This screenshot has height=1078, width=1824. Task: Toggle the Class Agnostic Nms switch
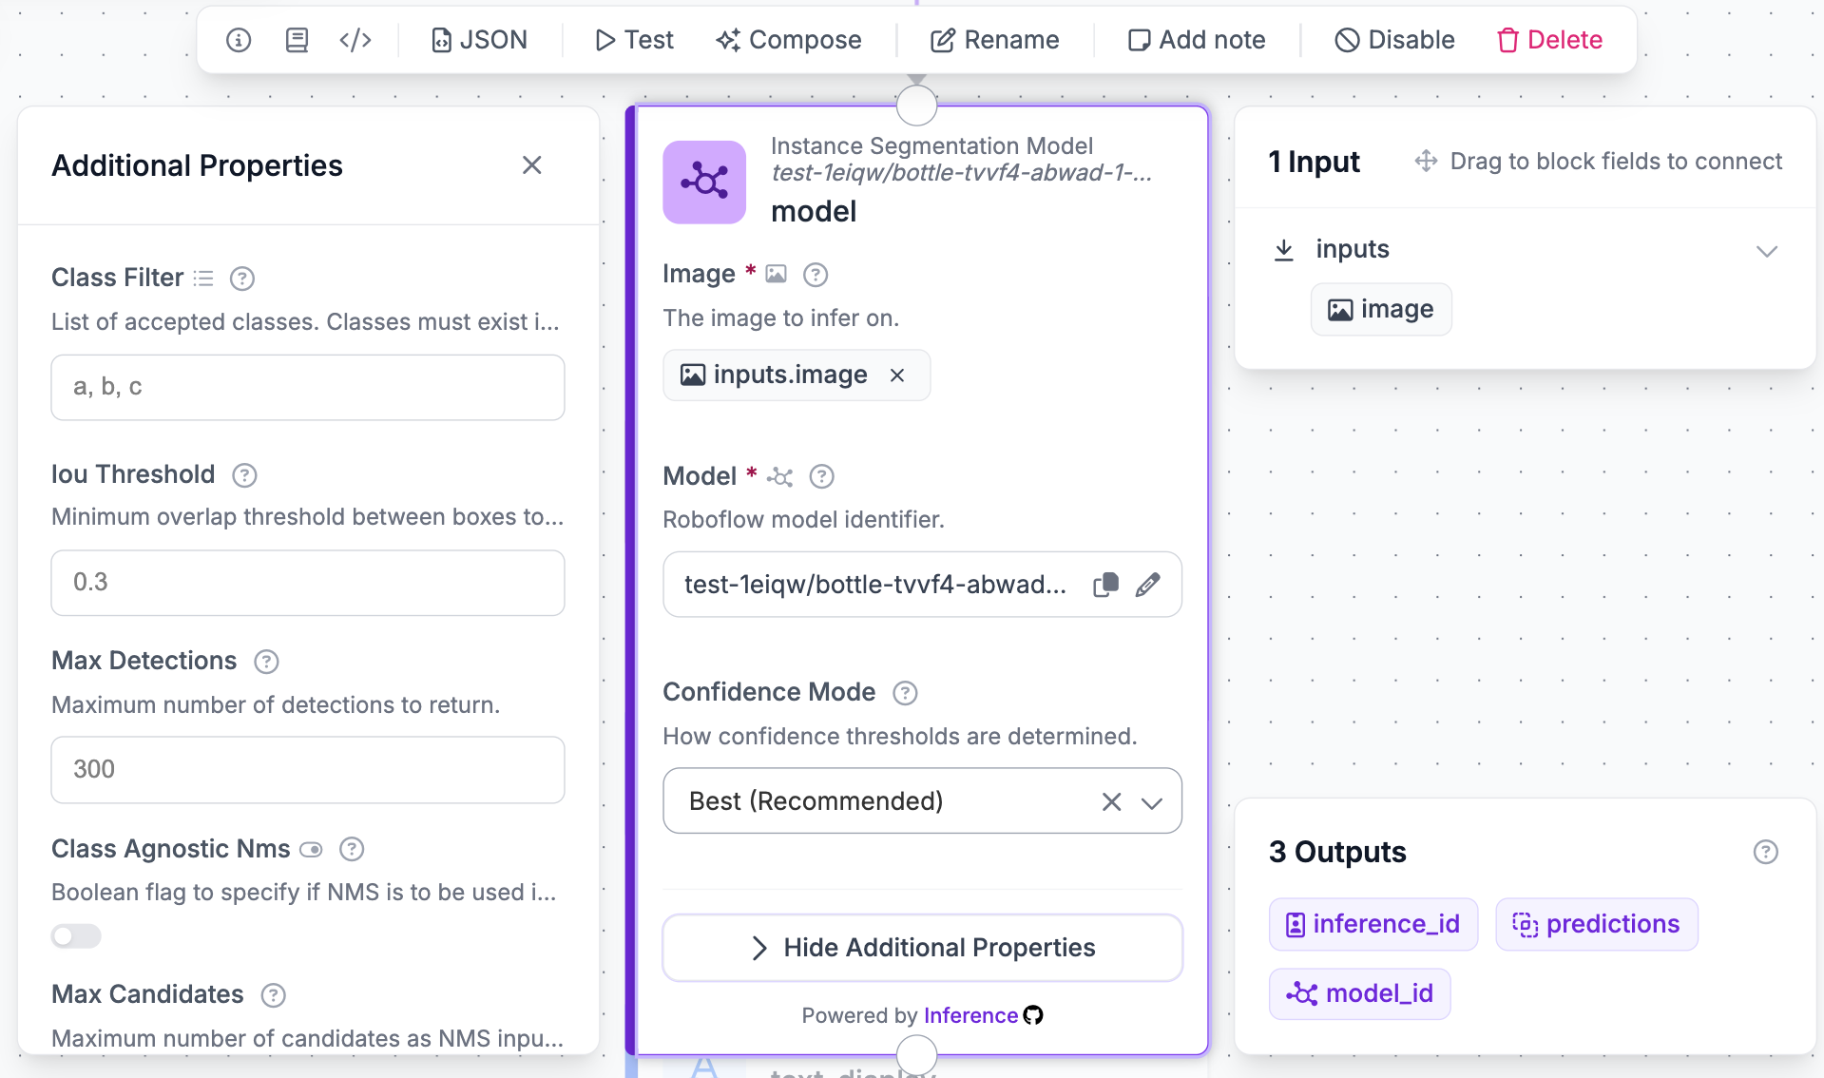(x=76, y=936)
